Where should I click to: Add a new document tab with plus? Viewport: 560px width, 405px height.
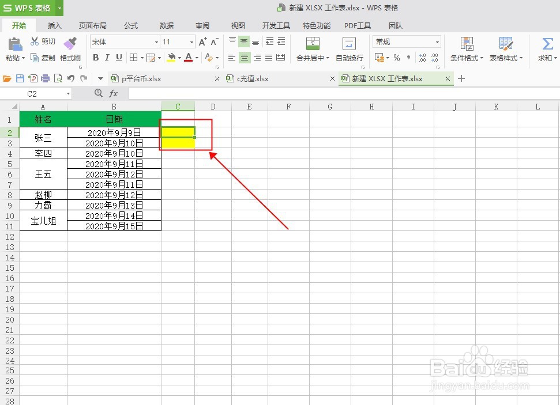pyautogui.click(x=461, y=78)
